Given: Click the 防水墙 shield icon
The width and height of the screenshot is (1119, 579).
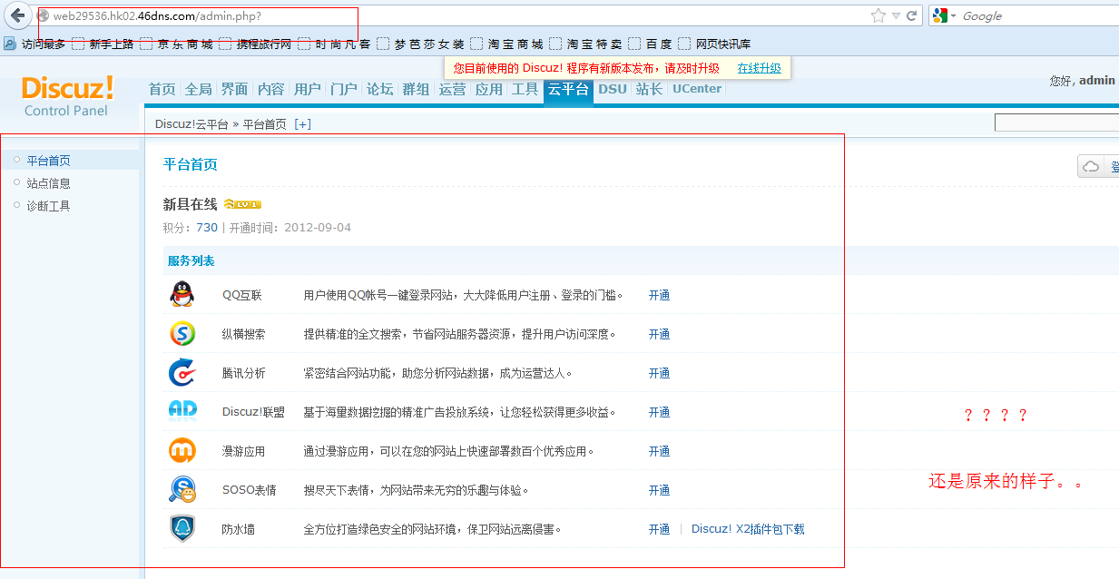Looking at the screenshot, I should tap(182, 528).
